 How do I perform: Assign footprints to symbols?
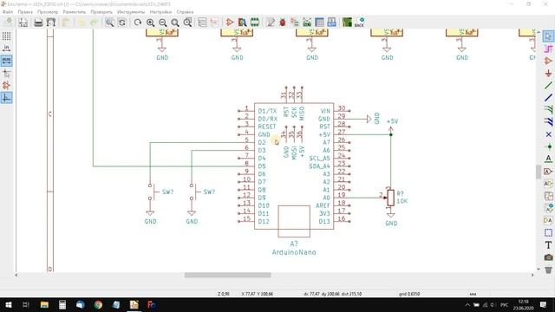pos(295,23)
